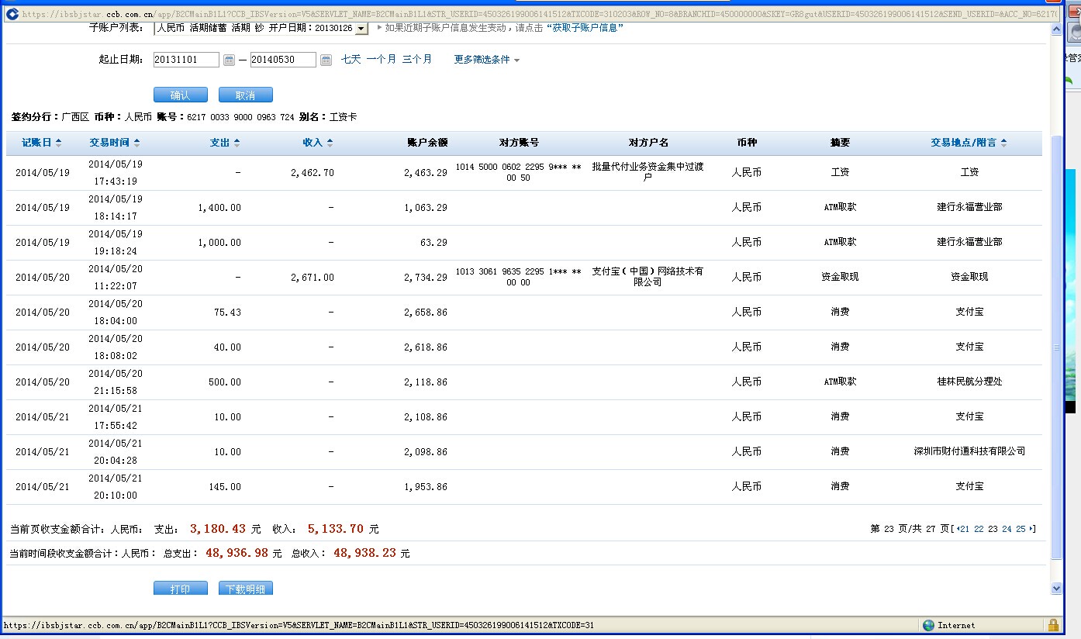Open the 子账户列表 sub-account dropdown
1081x639 pixels.
coord(361,29)
